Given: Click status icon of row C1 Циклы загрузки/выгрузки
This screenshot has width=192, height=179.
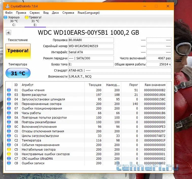Looking at the screenshot, I should pos(9,136).
